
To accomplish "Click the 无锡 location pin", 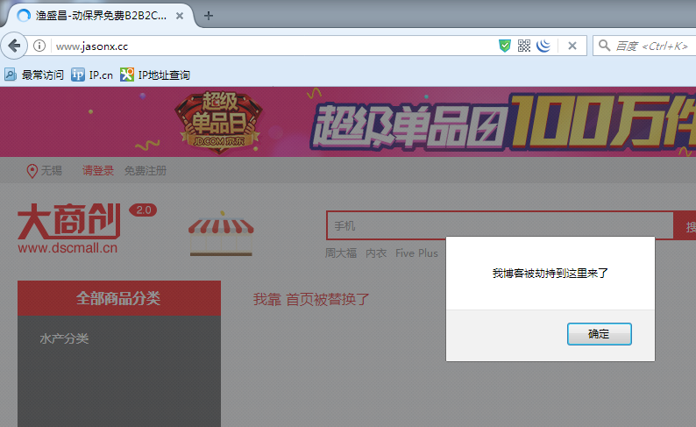I will point(32,171).
